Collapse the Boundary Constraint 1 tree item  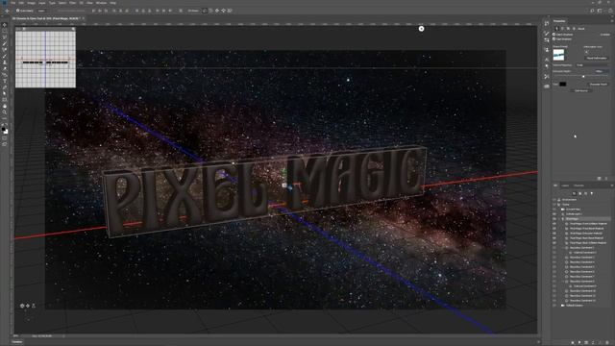[x=563, y=248]
